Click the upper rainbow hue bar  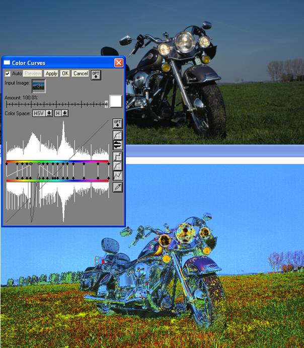[57, 161]
